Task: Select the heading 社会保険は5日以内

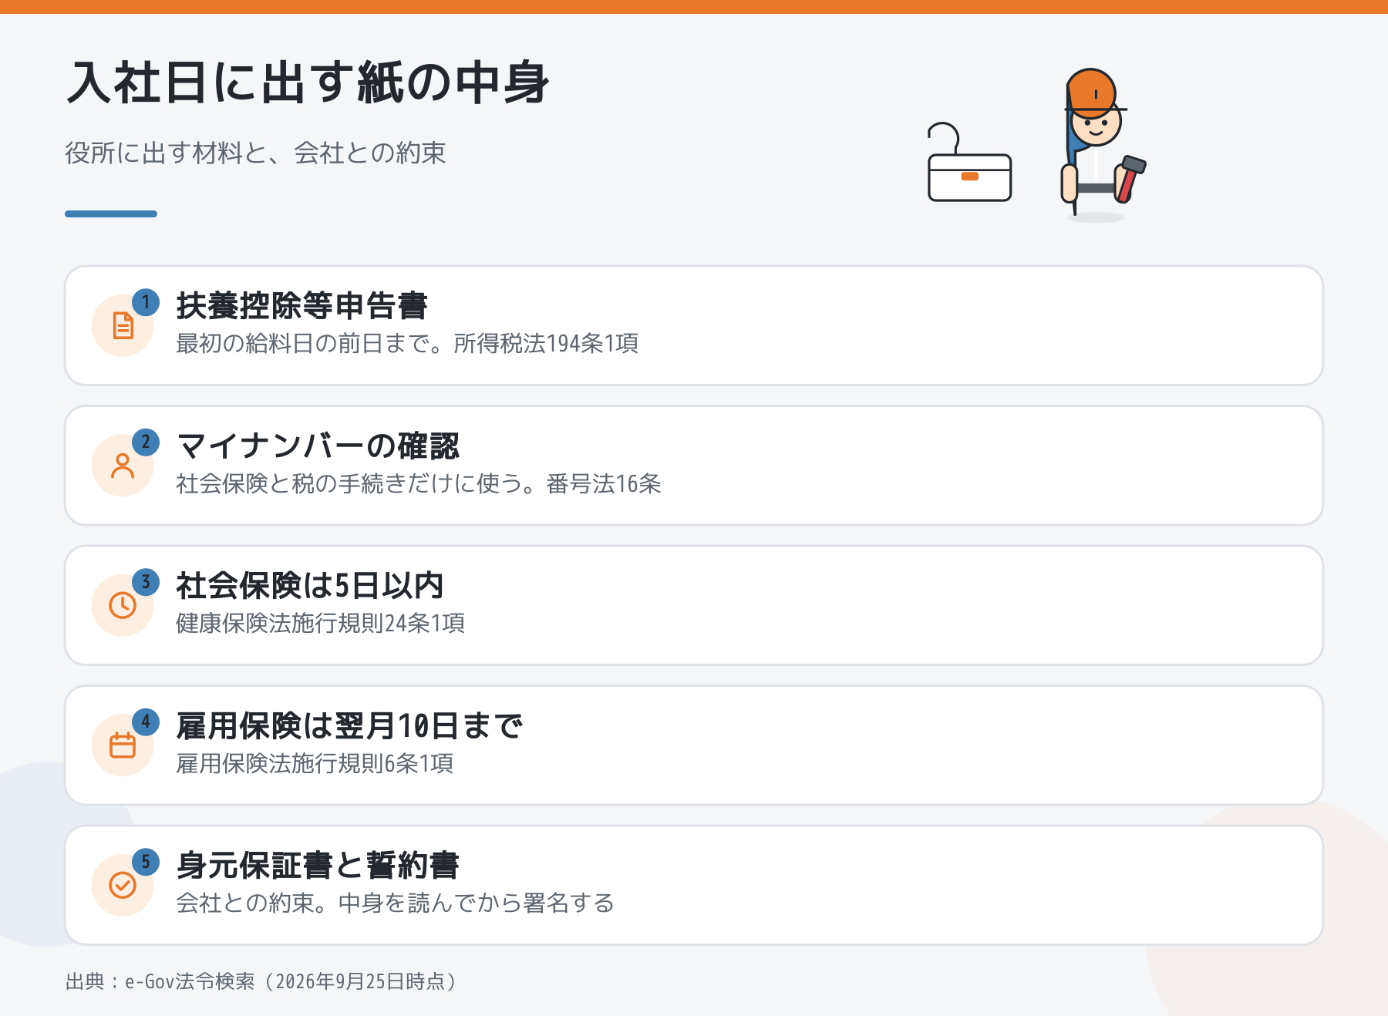Action: click(310, 586)
